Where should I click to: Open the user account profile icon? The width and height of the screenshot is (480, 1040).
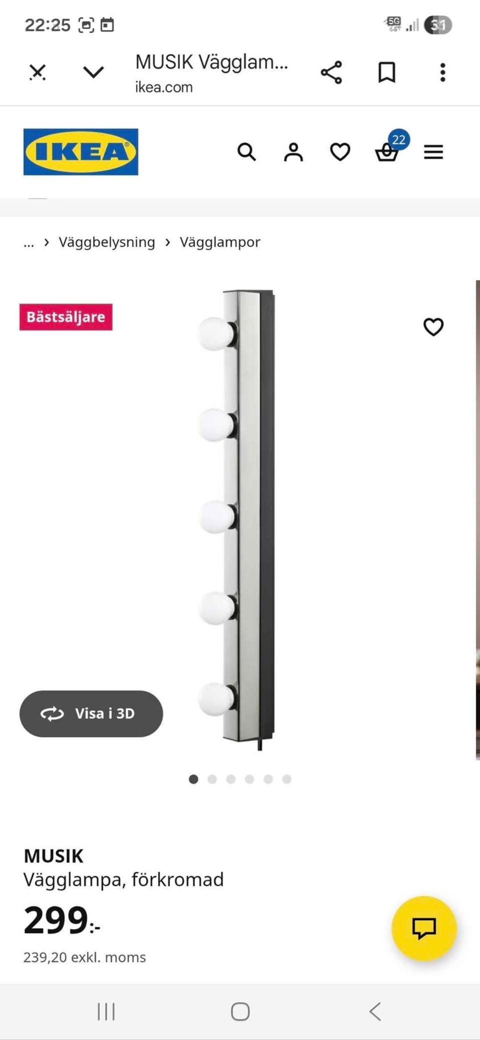click(x=293, y=152)
